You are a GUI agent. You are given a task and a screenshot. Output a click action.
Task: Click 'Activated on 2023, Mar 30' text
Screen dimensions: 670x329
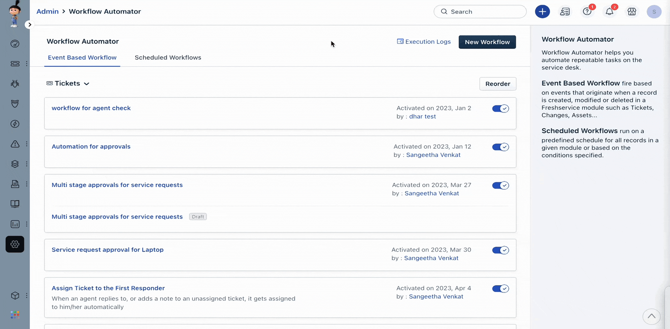coord(431,250)
